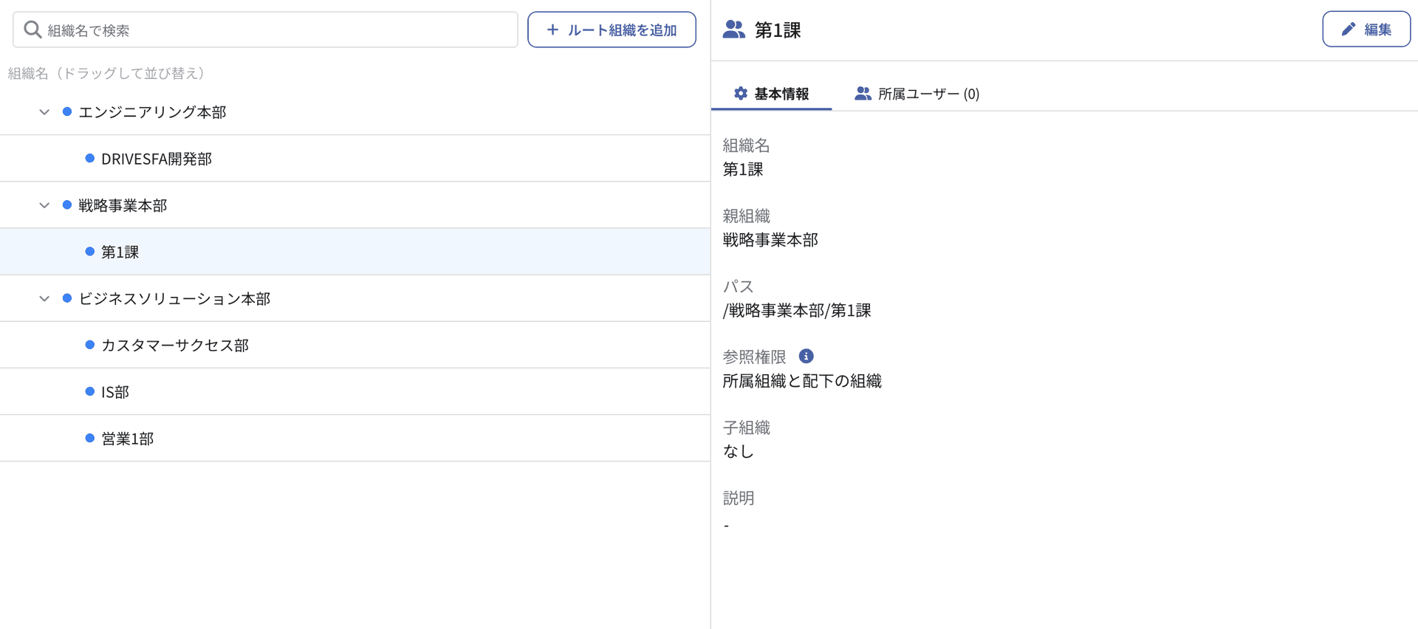Screen dimensions: 1418x629
Task: Click the gear icon on 基本情報 tab
Action: tap(740, 94)
